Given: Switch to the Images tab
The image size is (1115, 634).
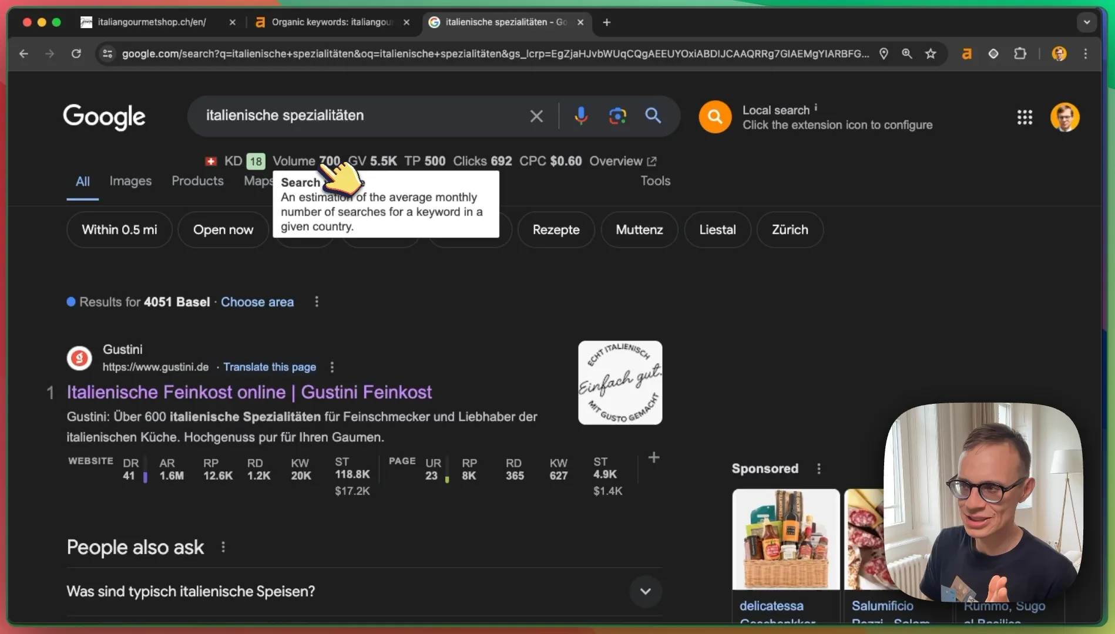Looking at the screenshot, I should click(x=130, y=181).
